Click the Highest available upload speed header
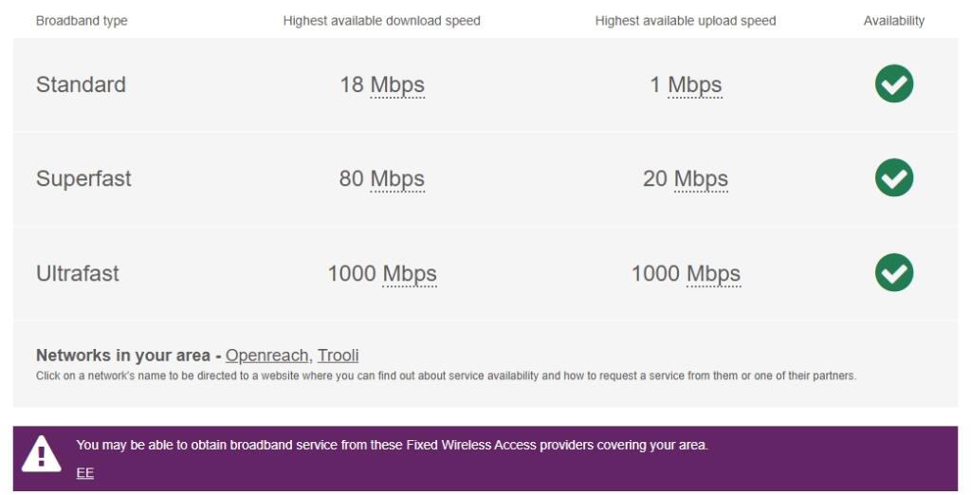 [x=686, y=21]
